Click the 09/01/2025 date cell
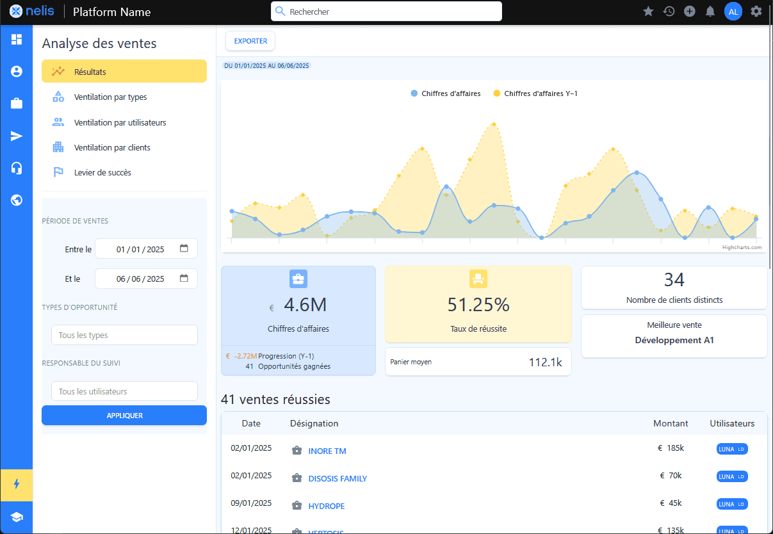 (251, 503)
